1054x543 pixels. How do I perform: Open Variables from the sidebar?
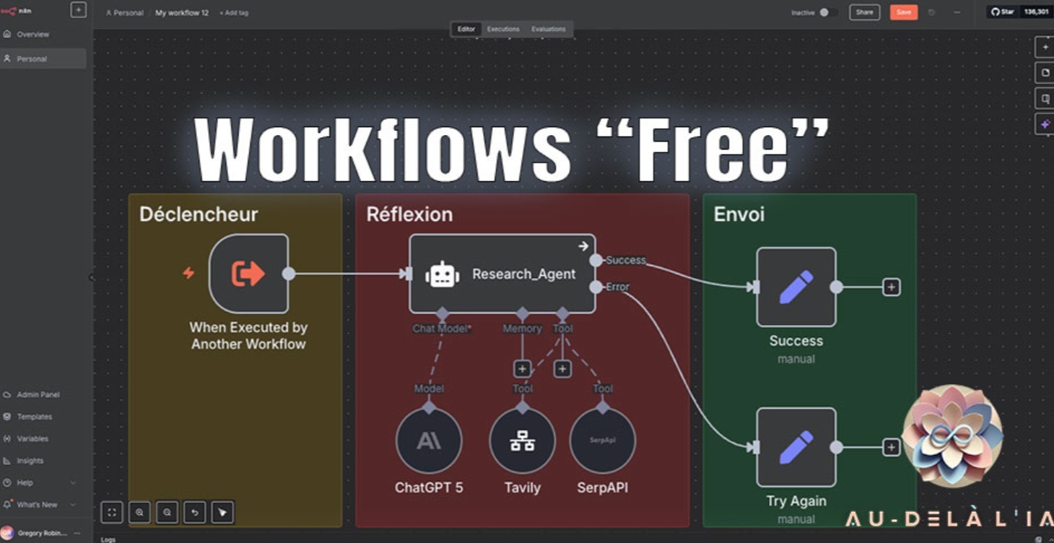tap(32, 438)
